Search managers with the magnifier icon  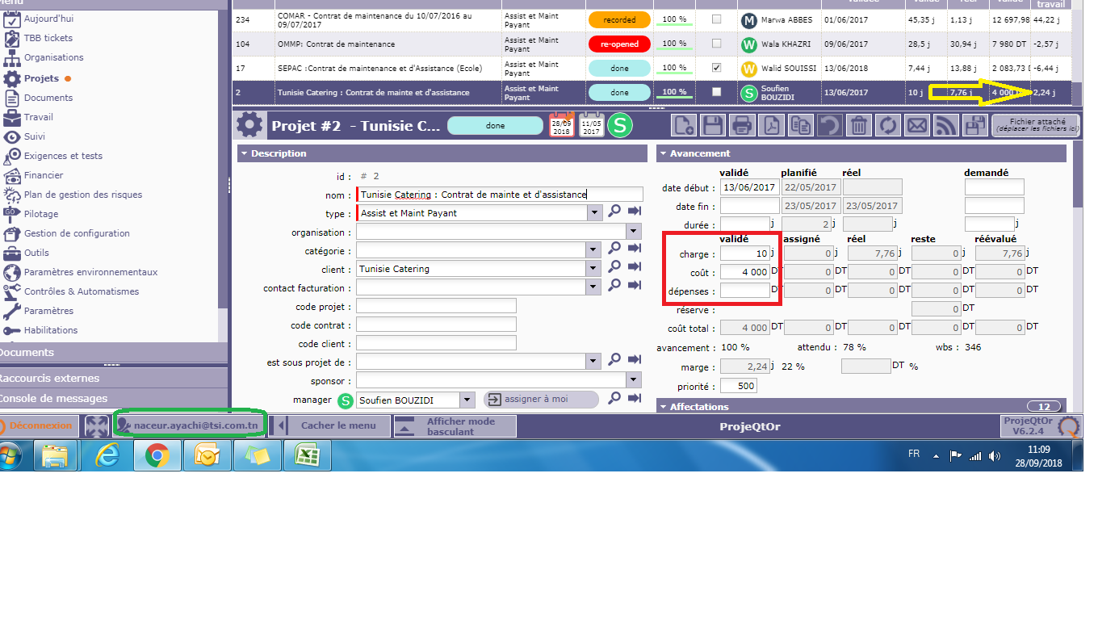coord(614,399)
